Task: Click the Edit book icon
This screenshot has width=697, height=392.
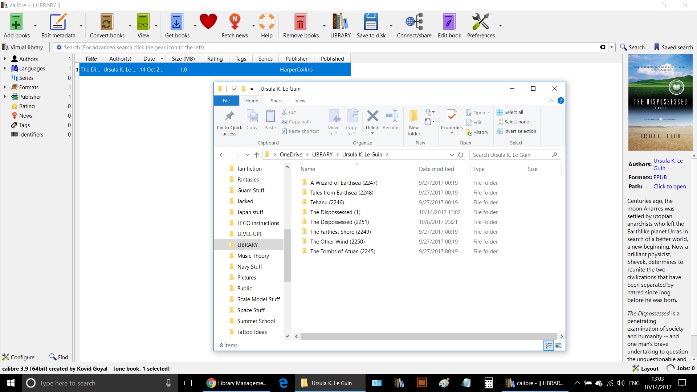Action: point(449,23)
